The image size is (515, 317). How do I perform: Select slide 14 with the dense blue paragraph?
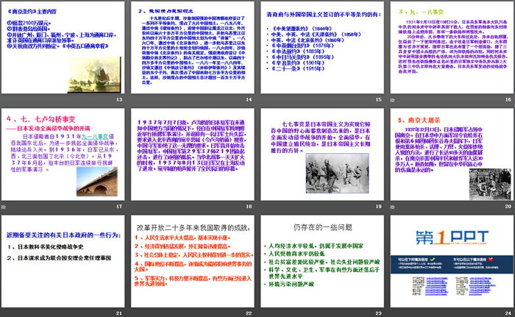tap(193, 48)
